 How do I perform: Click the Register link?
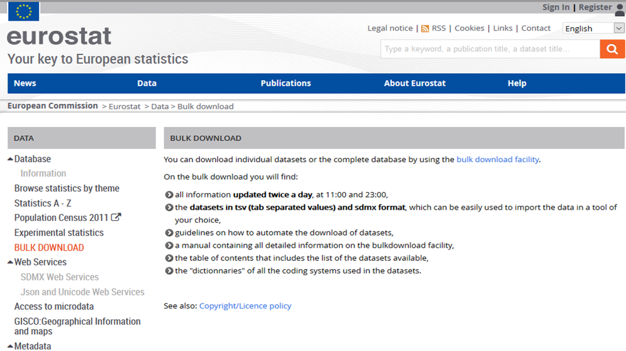[595, 7]
